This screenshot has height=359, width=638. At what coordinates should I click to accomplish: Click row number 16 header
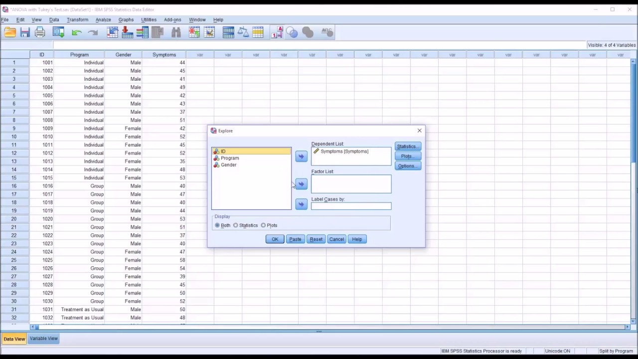click(x=14, y=186)
